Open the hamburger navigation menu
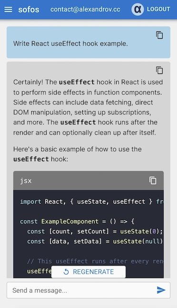Screen dimensions: 177x308 [x=8, y=9]
